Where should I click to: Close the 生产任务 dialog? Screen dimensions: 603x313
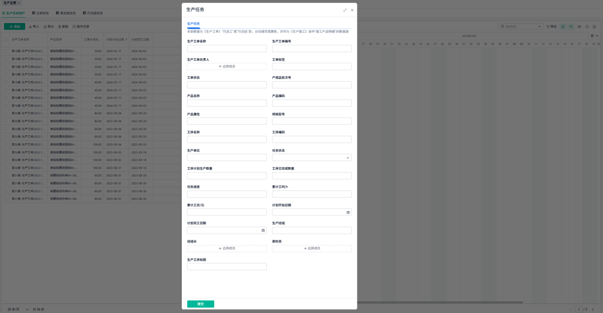352,10
